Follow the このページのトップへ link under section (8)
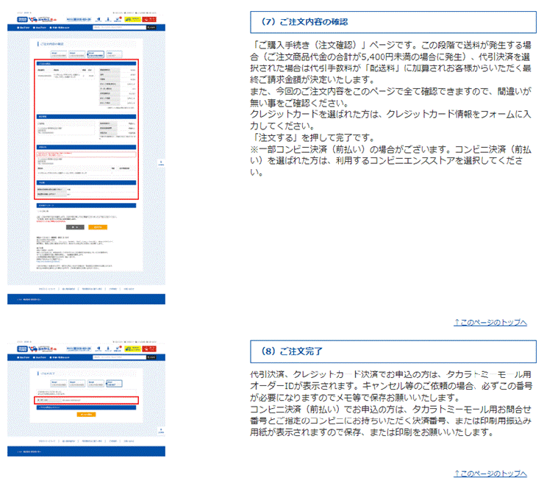The height and width of the screenshot is (486, 544). click(x=490, y=473)
